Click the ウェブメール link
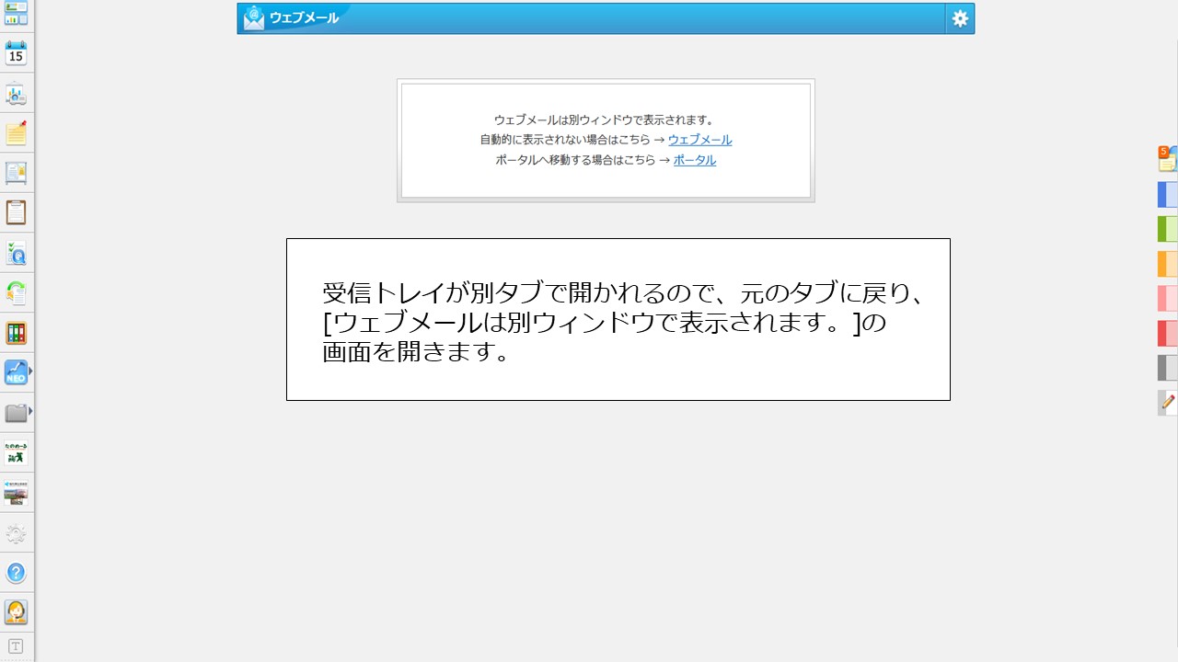 [x=699, y=140]
